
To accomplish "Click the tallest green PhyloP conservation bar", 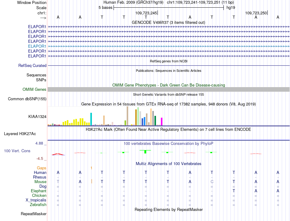I will 145,152.
